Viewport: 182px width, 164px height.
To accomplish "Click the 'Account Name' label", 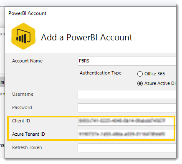I will [27, 61].
